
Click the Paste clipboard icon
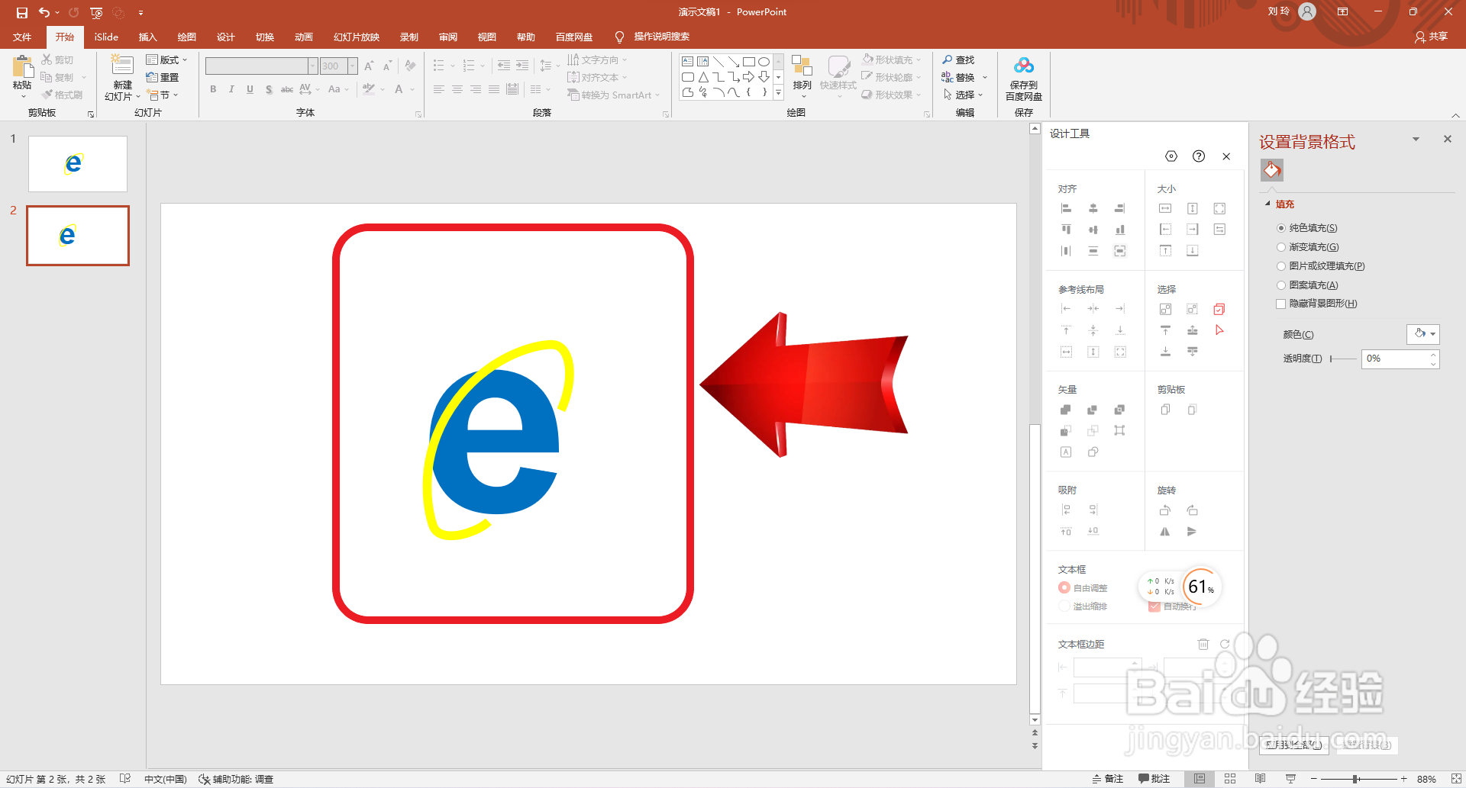pos(23,67)
